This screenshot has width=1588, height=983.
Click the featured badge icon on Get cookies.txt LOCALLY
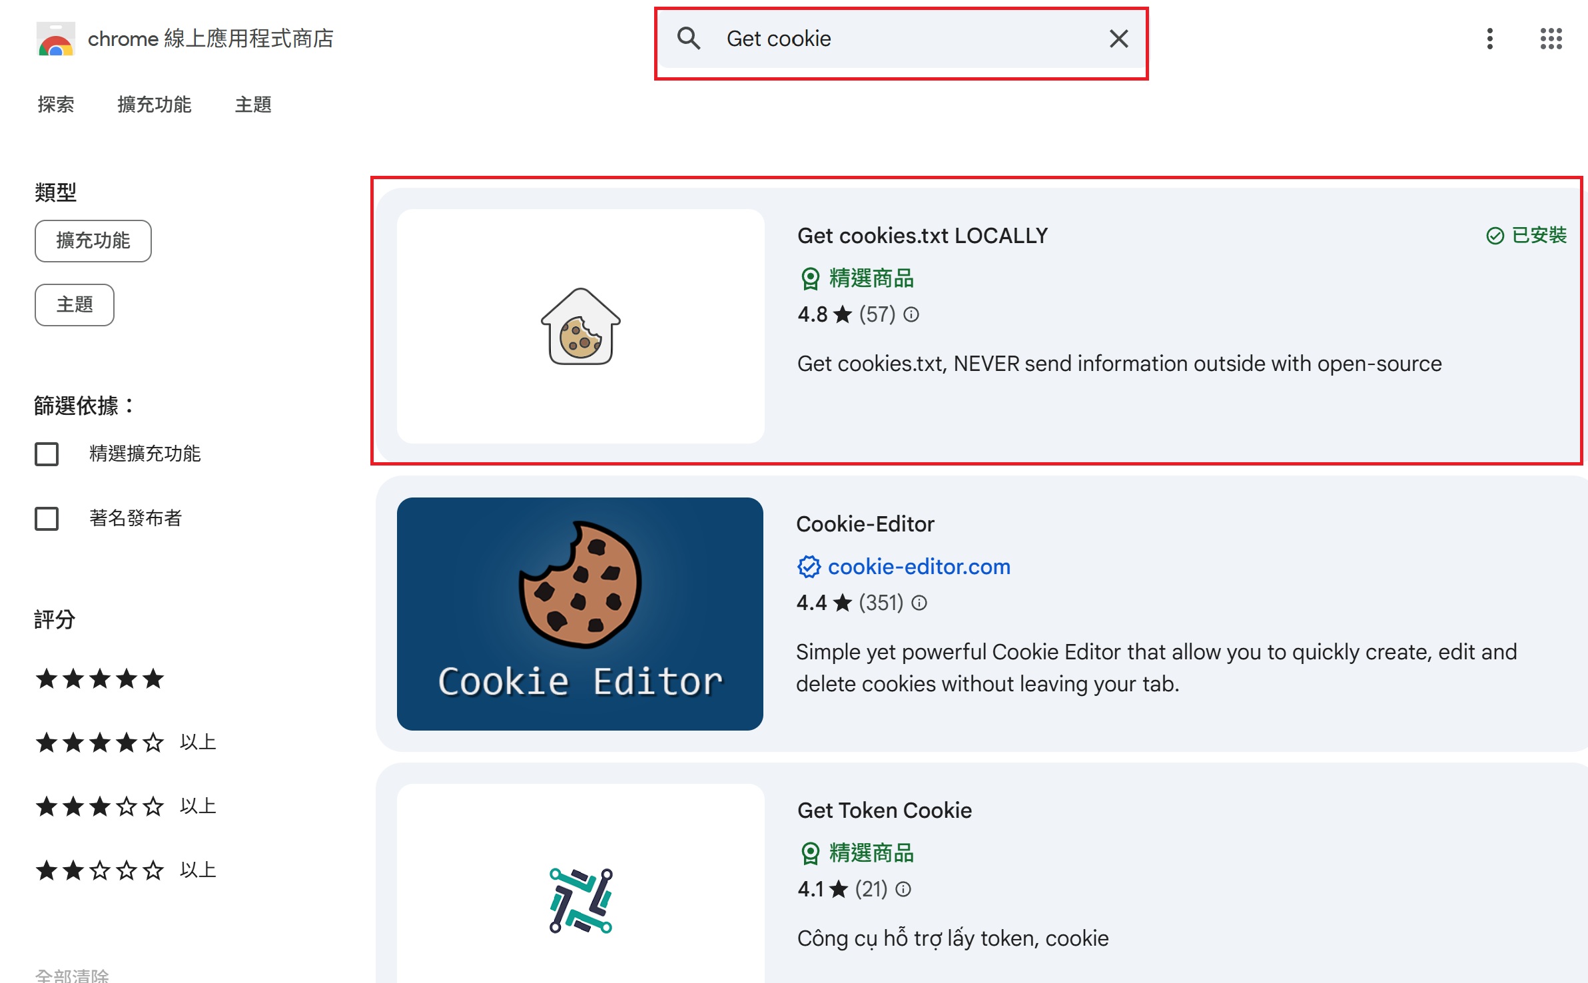click(x=810, y=278)
